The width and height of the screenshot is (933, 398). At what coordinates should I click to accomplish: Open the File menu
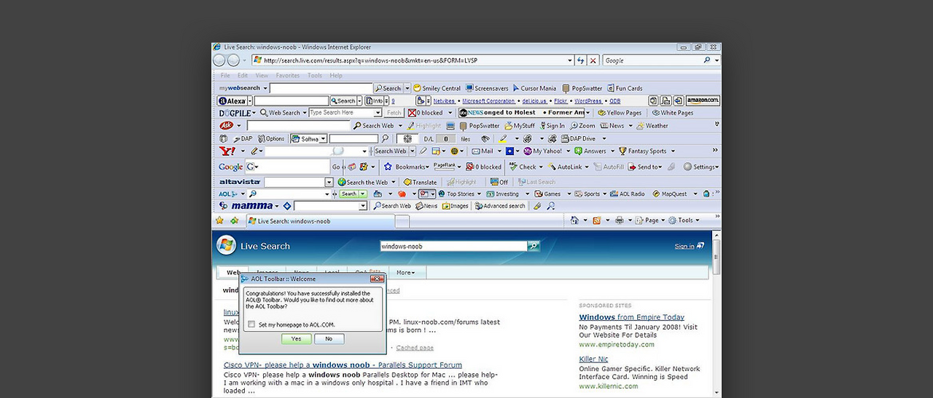[x=225, y=76]
